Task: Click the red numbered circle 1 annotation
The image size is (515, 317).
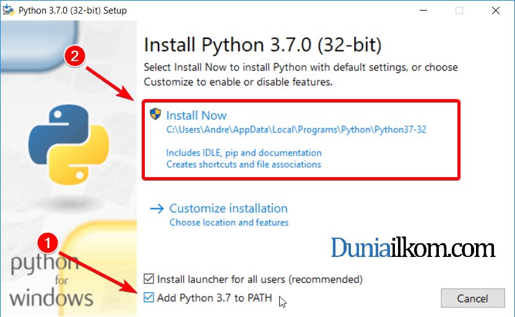Action: pyautogui.click(x=48, y=243)
